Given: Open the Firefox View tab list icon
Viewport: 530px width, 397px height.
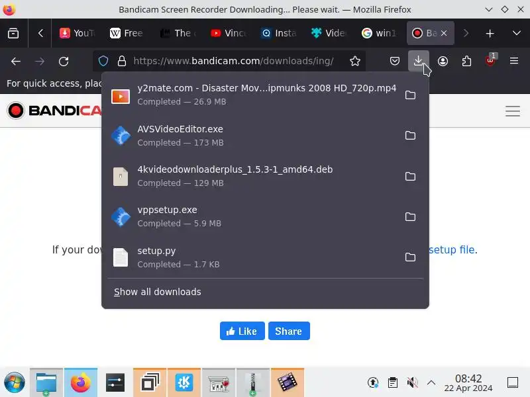Looking at the screenshot, I should [13, 33].
